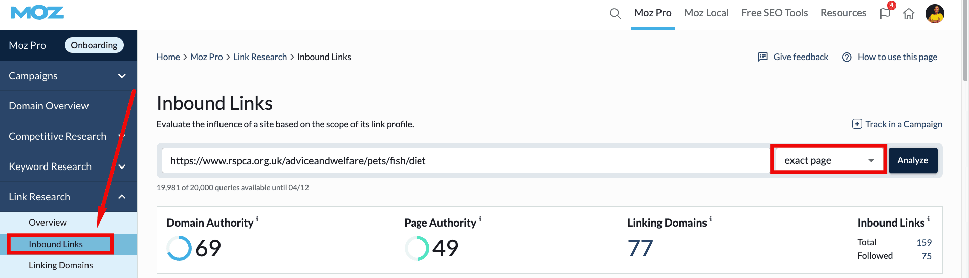Expand the Campaigns sidebar section
Image resolution: width=969 pixels, height=278 pixels.
click(122, 76)
